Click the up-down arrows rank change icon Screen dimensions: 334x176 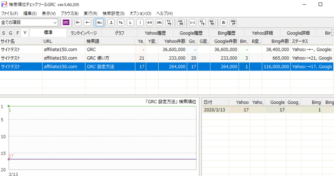point(121,23)
